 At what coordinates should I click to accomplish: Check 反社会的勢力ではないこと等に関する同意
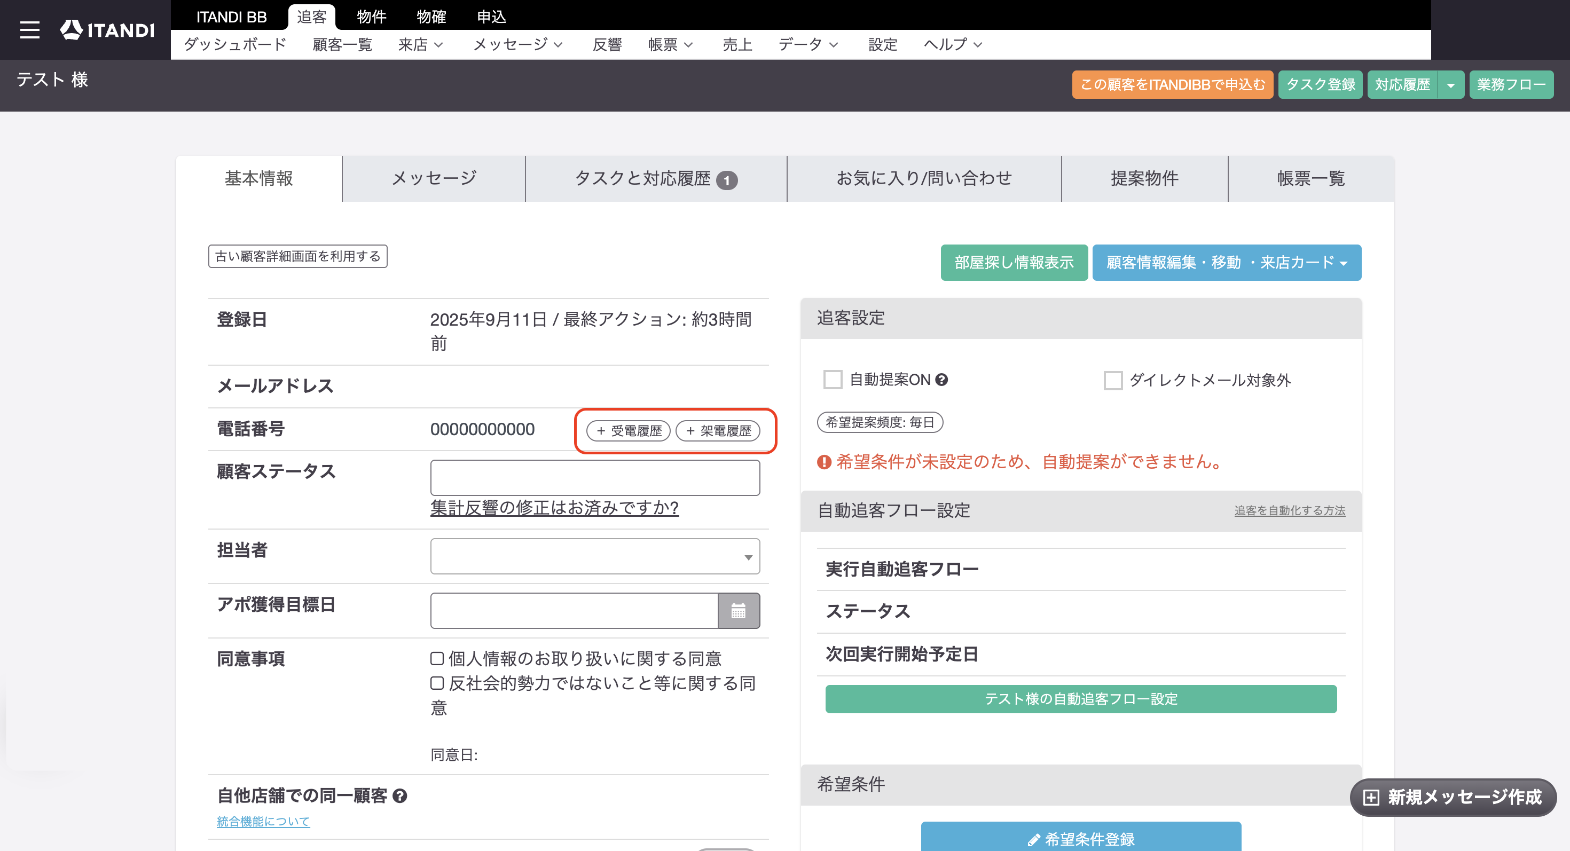pyautogui.click(x=437, y=683)
